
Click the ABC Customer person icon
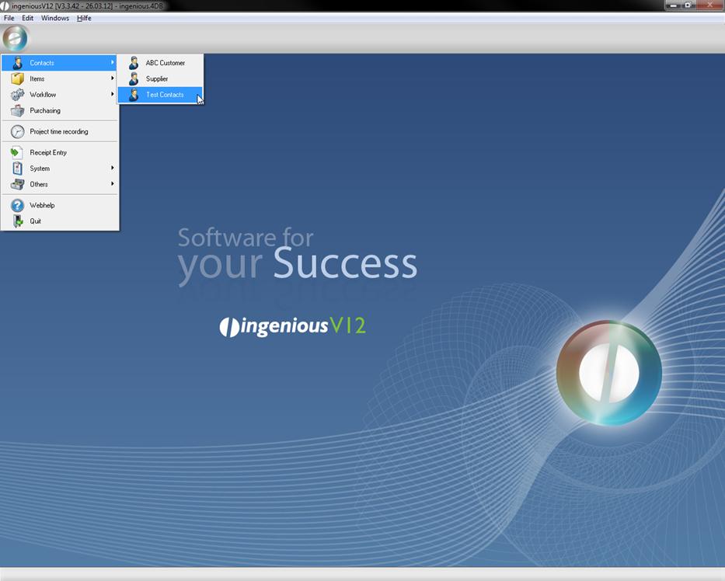[x=134, y=63]
